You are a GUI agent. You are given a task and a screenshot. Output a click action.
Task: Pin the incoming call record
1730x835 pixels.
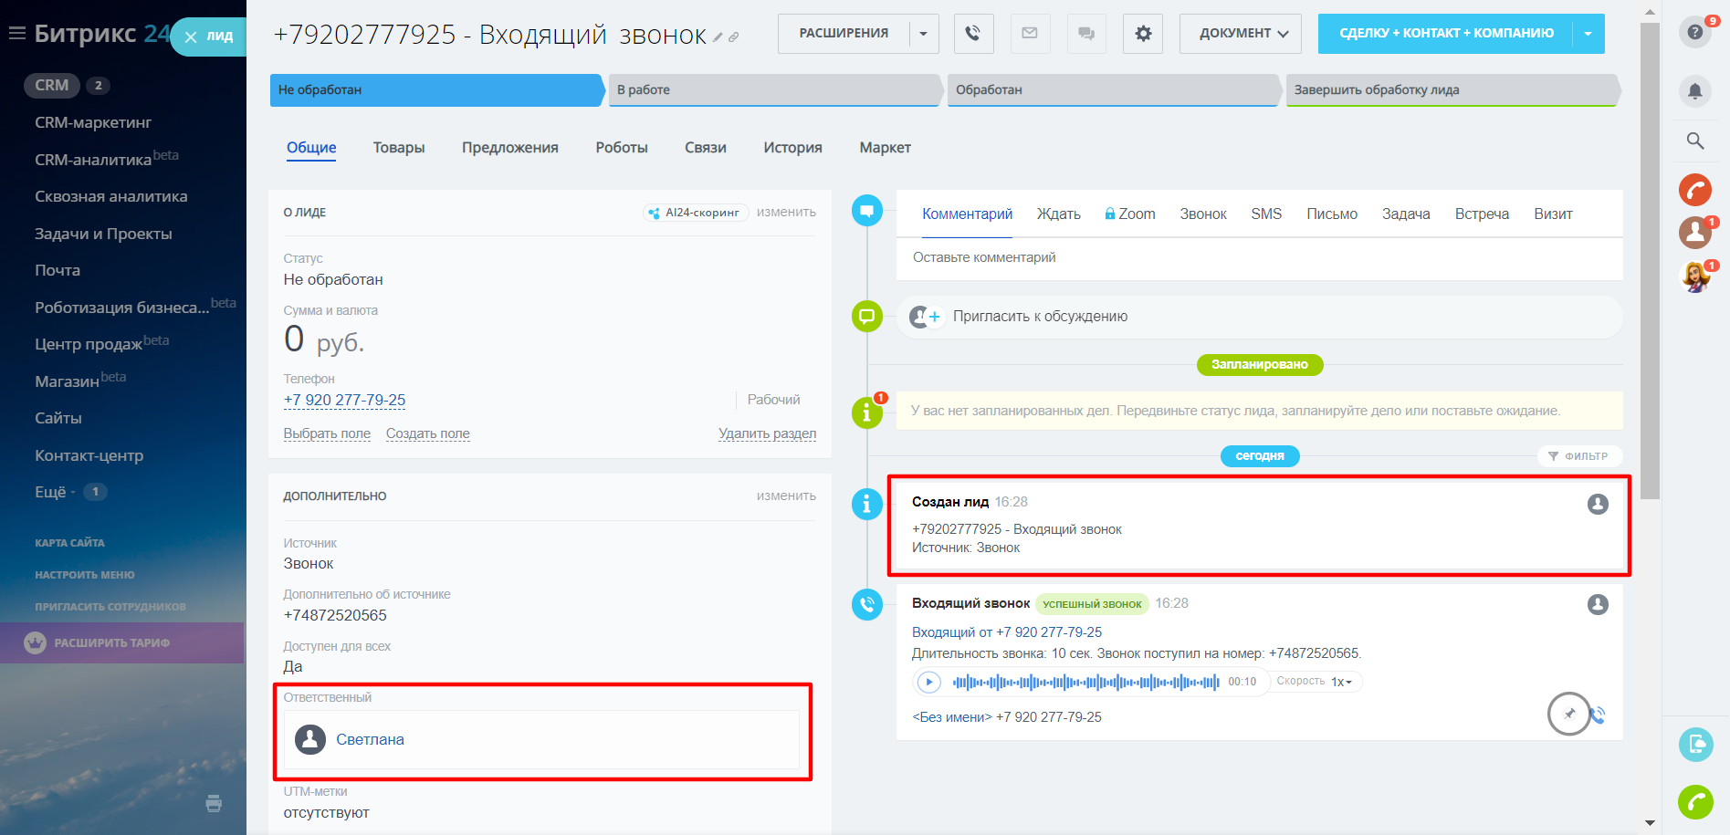tap(1569, 714)
